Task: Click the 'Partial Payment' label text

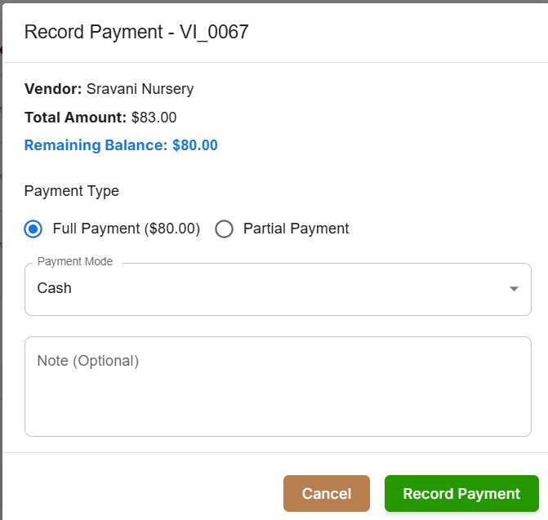Action: 296,229
